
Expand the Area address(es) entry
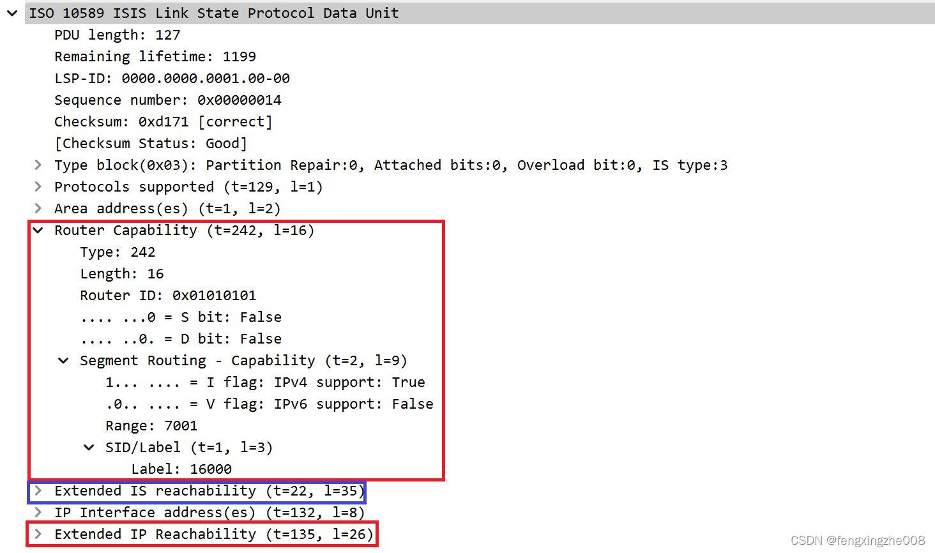(x=38, y=208)
